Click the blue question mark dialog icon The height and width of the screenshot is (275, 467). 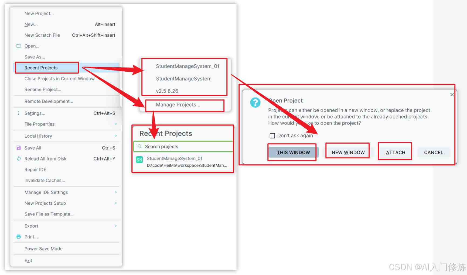(x=255, y=102)
